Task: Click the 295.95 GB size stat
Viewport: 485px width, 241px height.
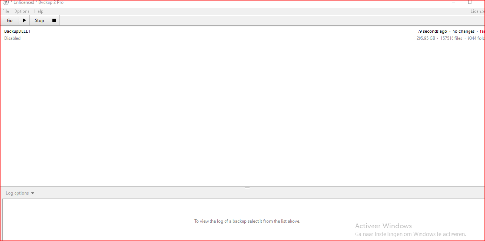Action: pos(425,38)
